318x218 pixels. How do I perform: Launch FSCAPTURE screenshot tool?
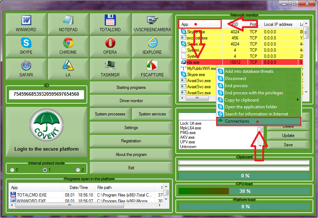pos(152,69)
